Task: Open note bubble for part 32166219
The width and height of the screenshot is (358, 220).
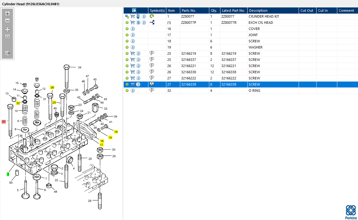Action: coord(151,53)
